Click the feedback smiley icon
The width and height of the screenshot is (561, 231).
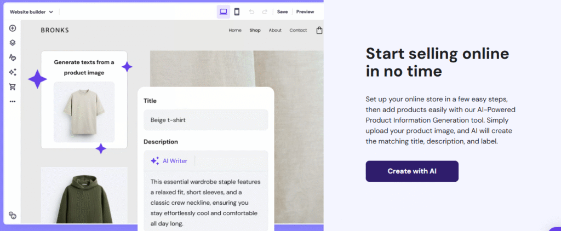pos(13,215)
